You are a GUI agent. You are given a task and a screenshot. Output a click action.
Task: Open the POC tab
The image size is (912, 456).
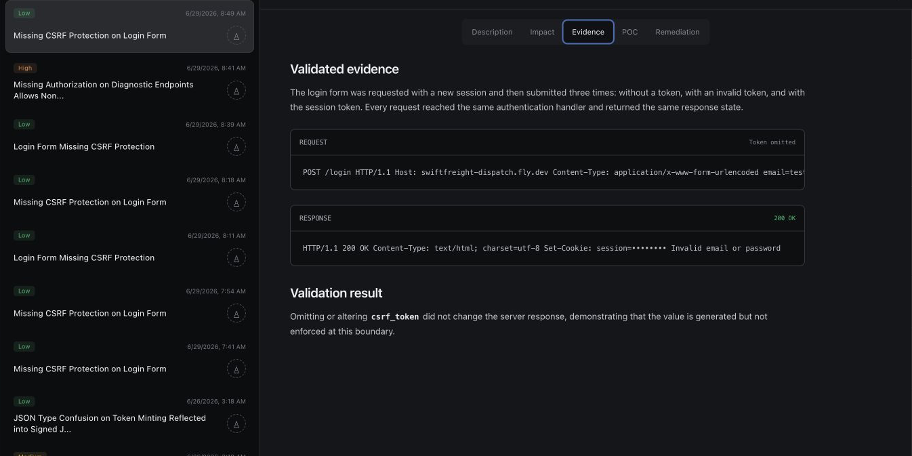pyautogui.click(x=630, y=32)
